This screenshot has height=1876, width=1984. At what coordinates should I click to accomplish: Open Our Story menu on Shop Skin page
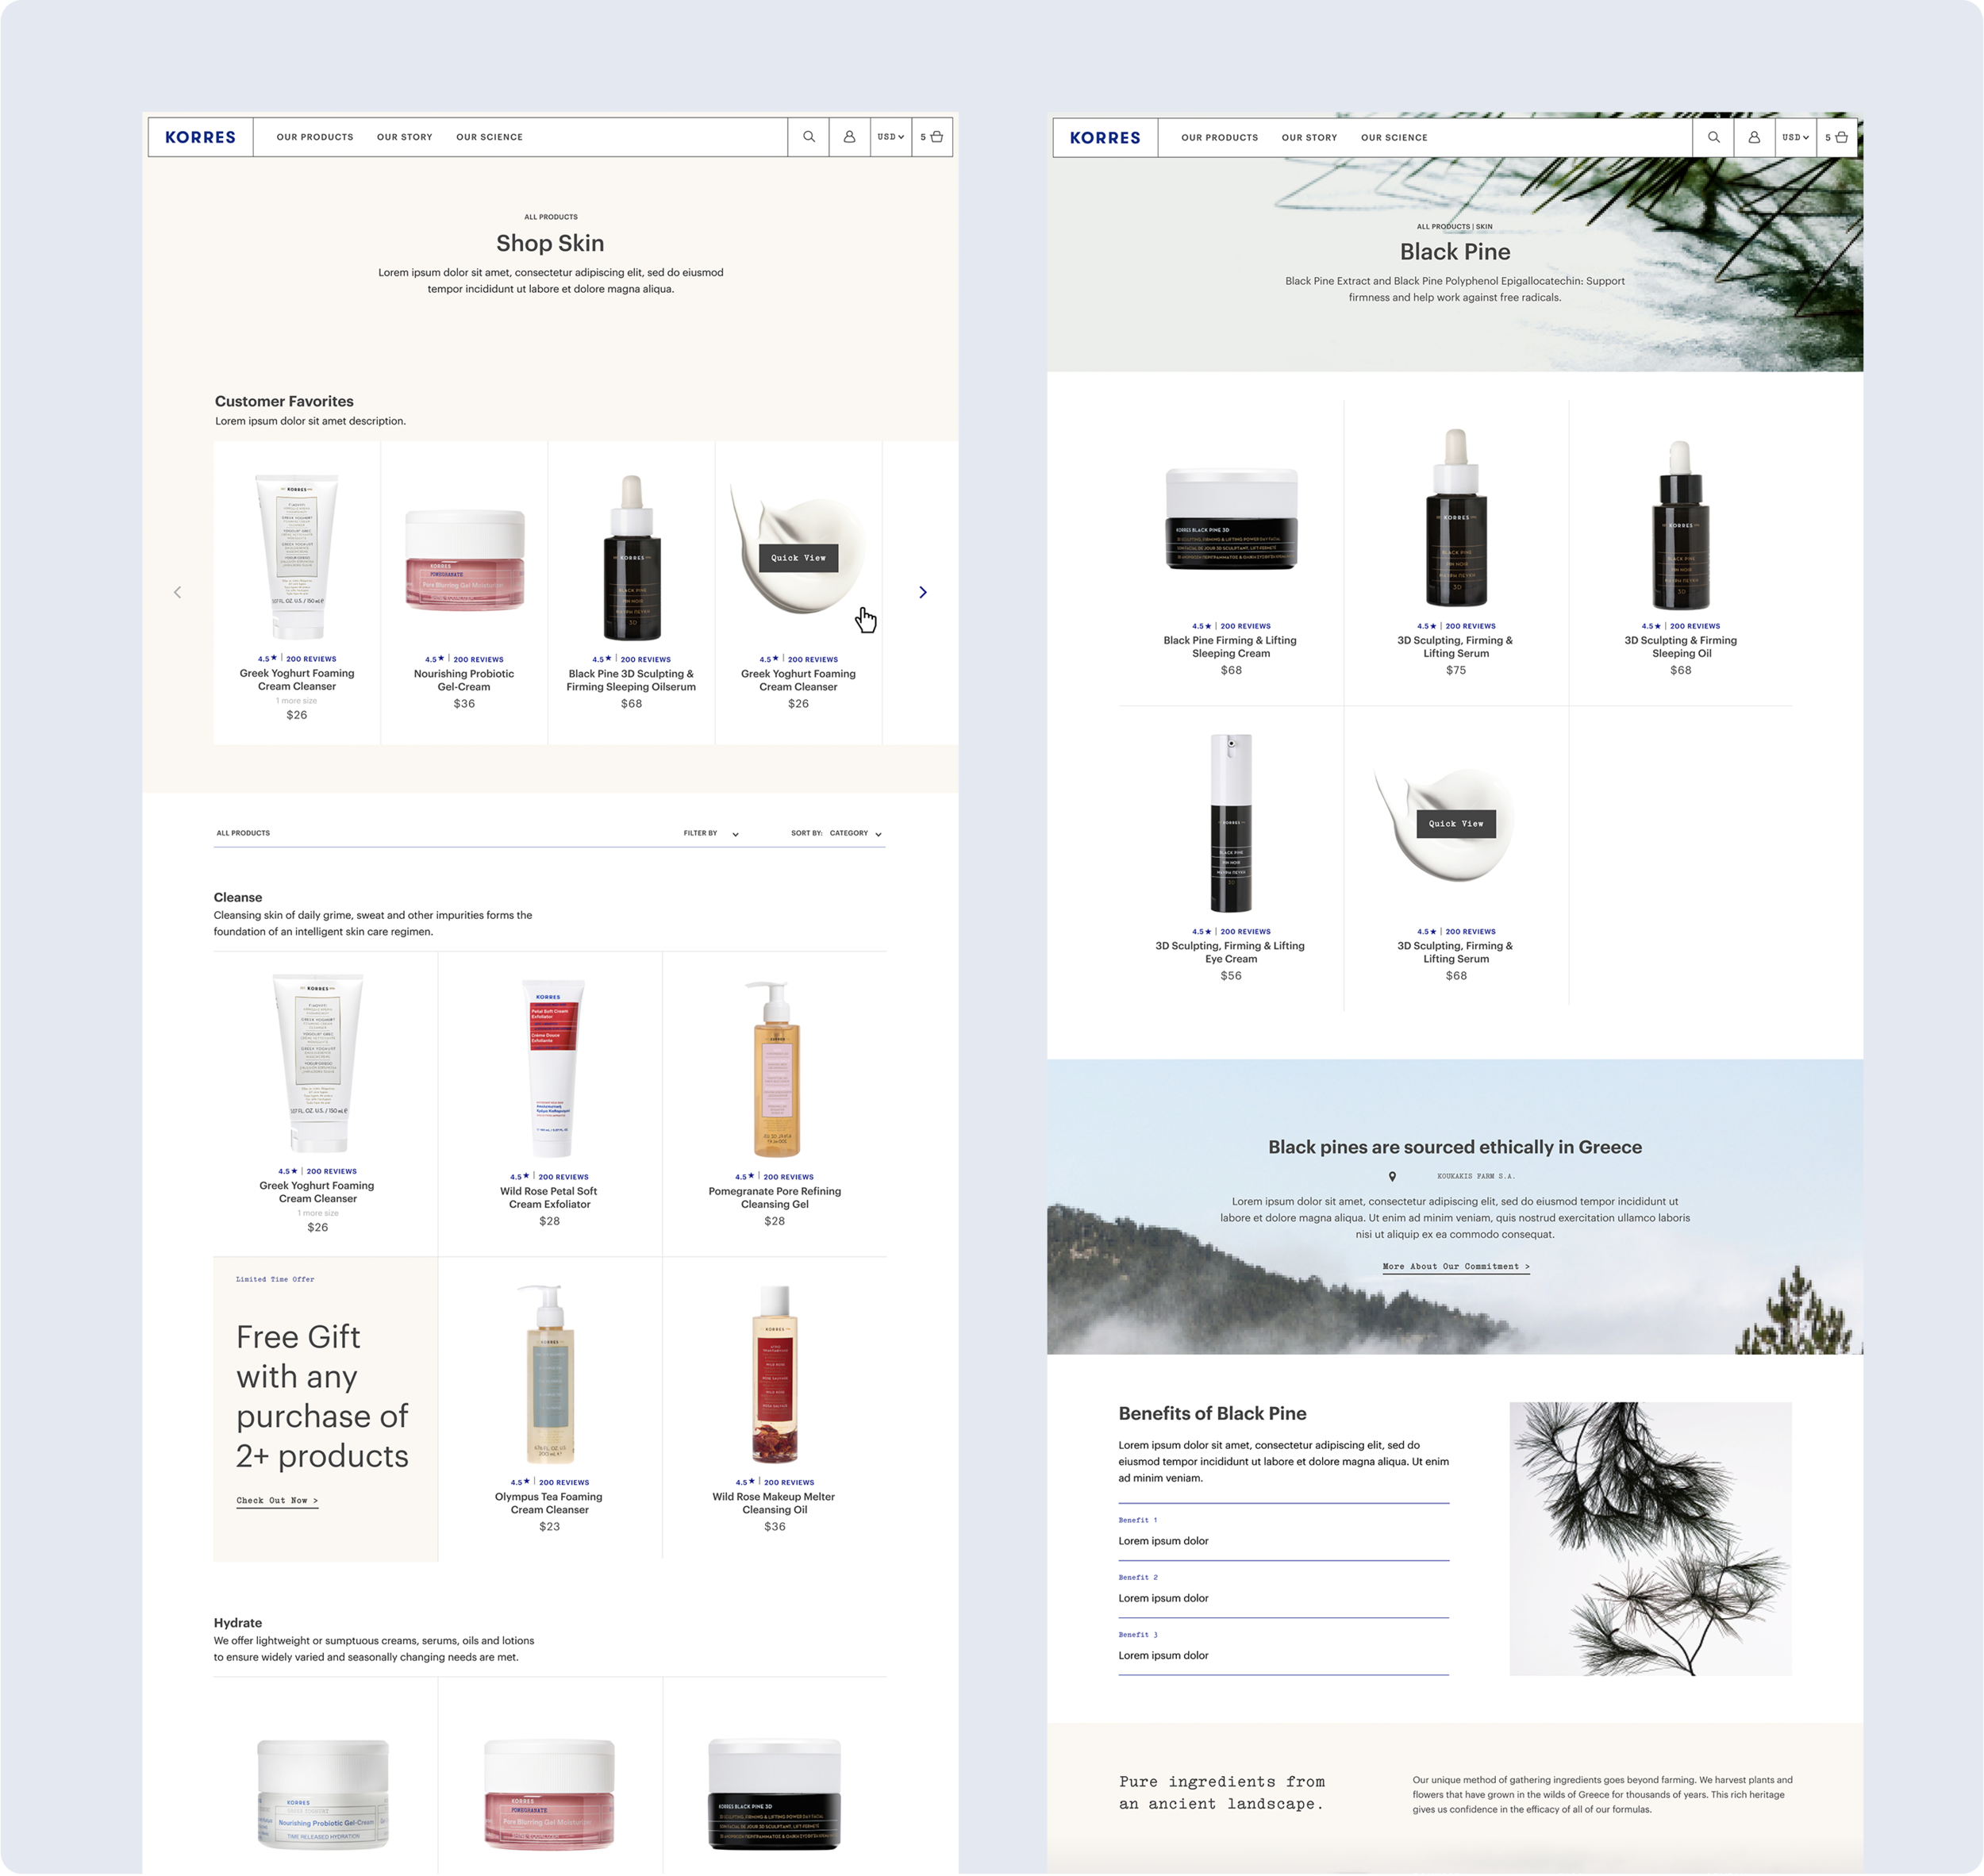click(405, 137)
